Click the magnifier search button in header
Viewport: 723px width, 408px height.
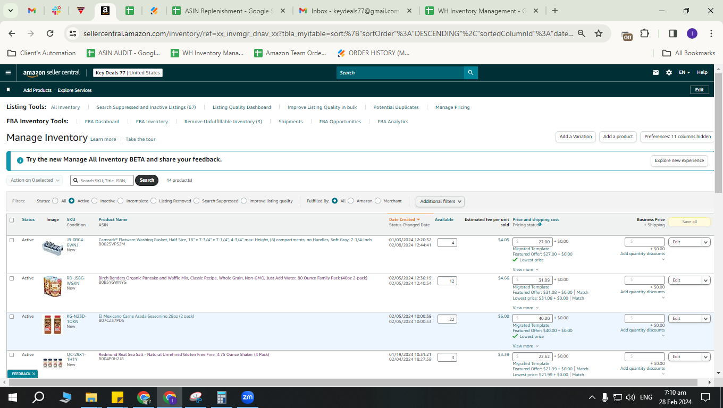pos(470,73)
